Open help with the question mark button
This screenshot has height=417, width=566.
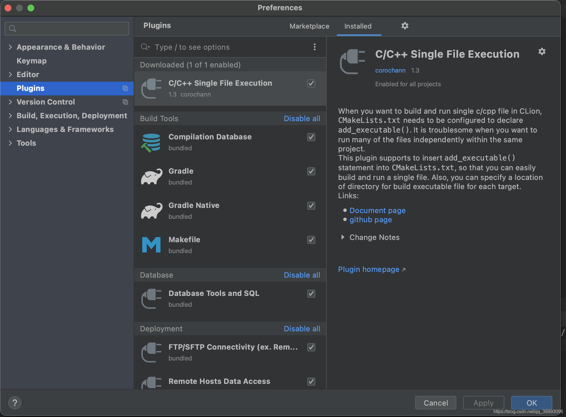pos(15,403)
